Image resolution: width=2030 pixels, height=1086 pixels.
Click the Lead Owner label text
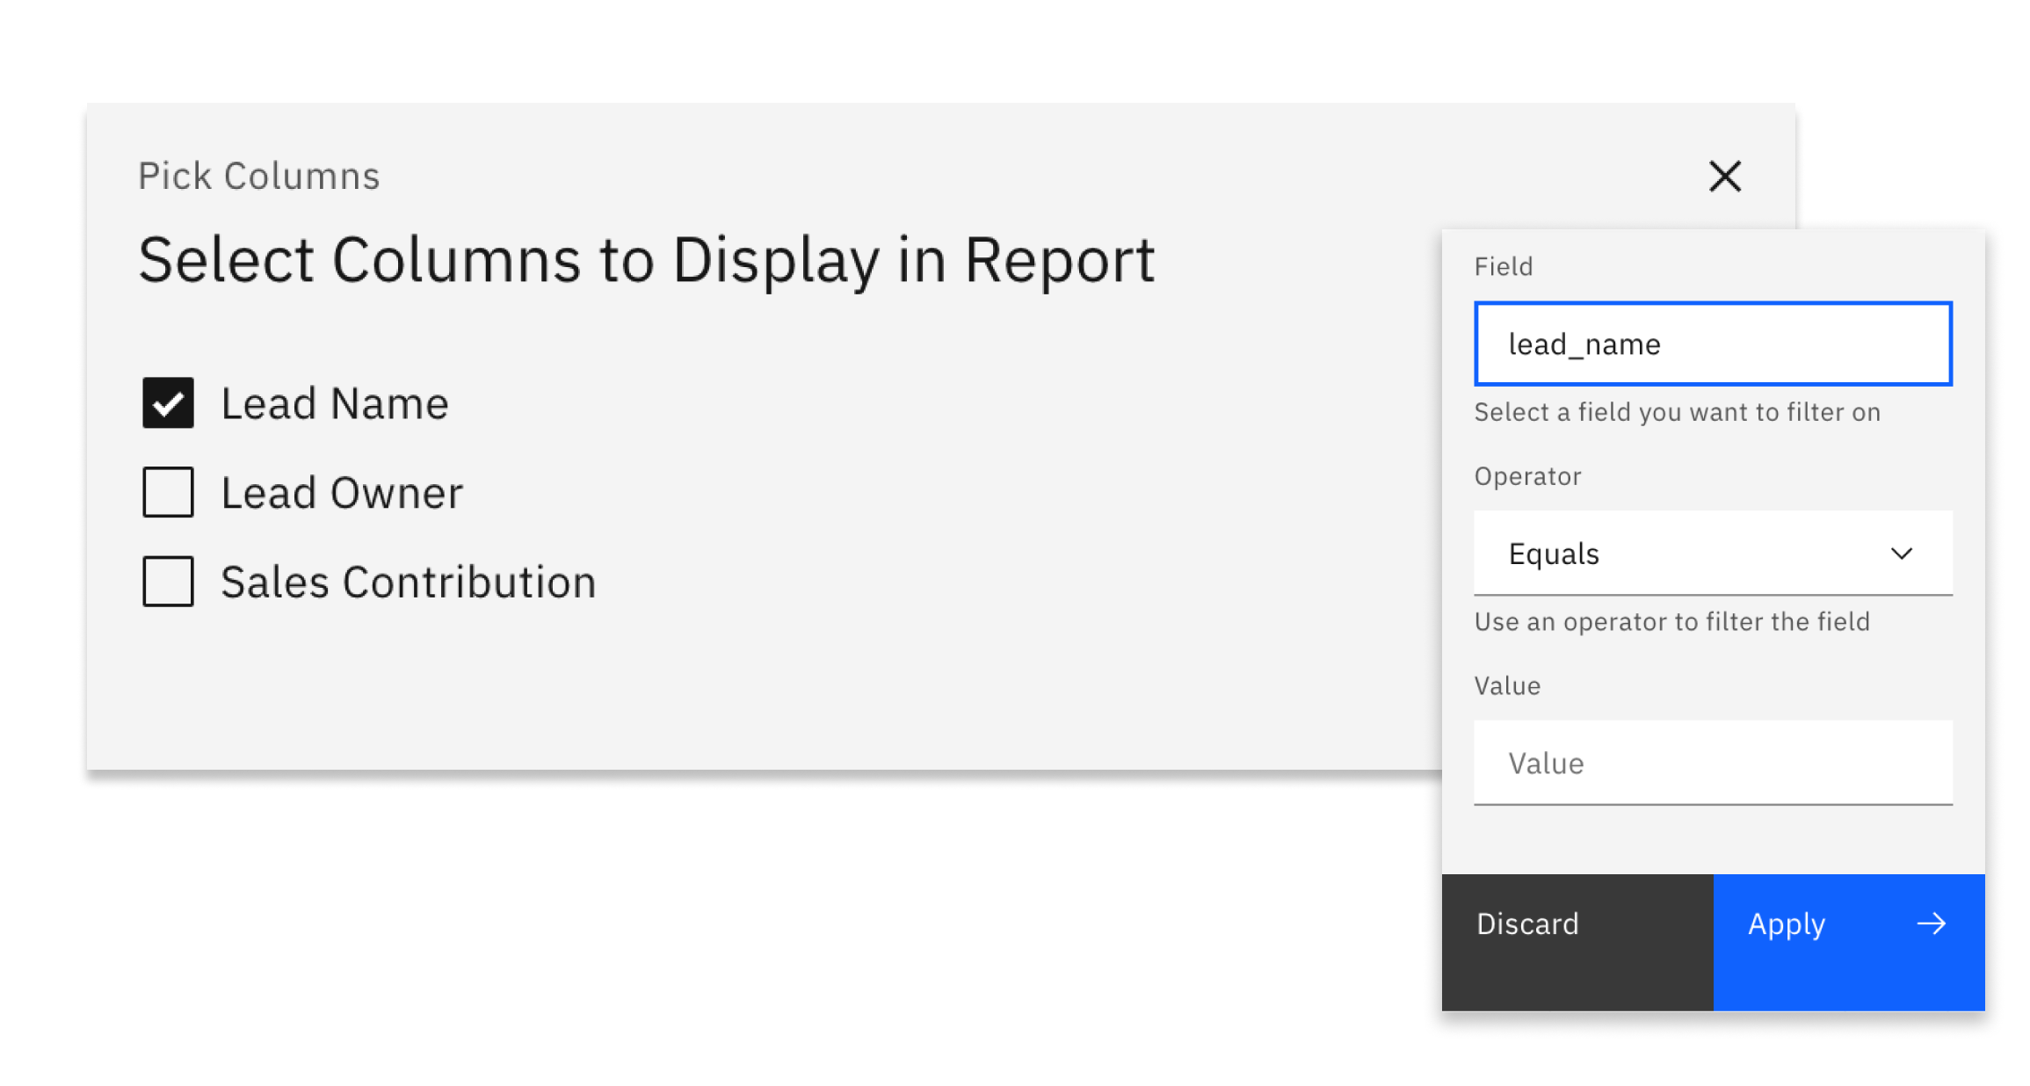(x=341, y=493)
